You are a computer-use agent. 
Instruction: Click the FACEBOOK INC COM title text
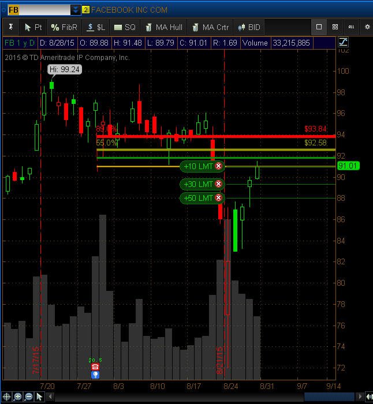pyautogui.click(x=129, y=10)
